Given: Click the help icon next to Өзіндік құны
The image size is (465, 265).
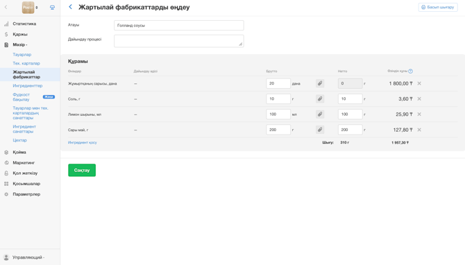Looking at the screenshot, I should (410, 71).
